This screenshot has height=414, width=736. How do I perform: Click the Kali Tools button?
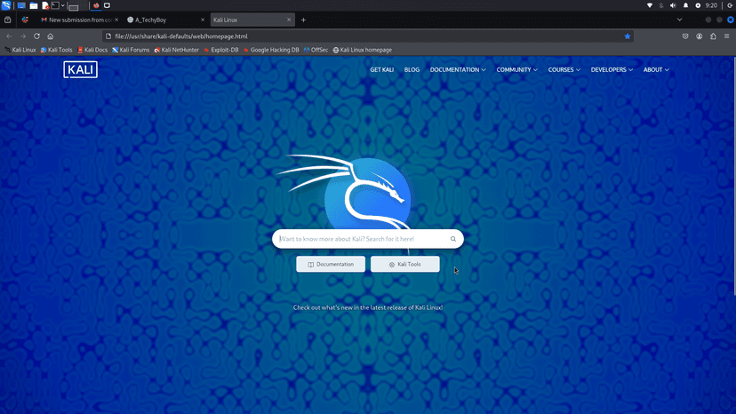click(x=405, y=264)
